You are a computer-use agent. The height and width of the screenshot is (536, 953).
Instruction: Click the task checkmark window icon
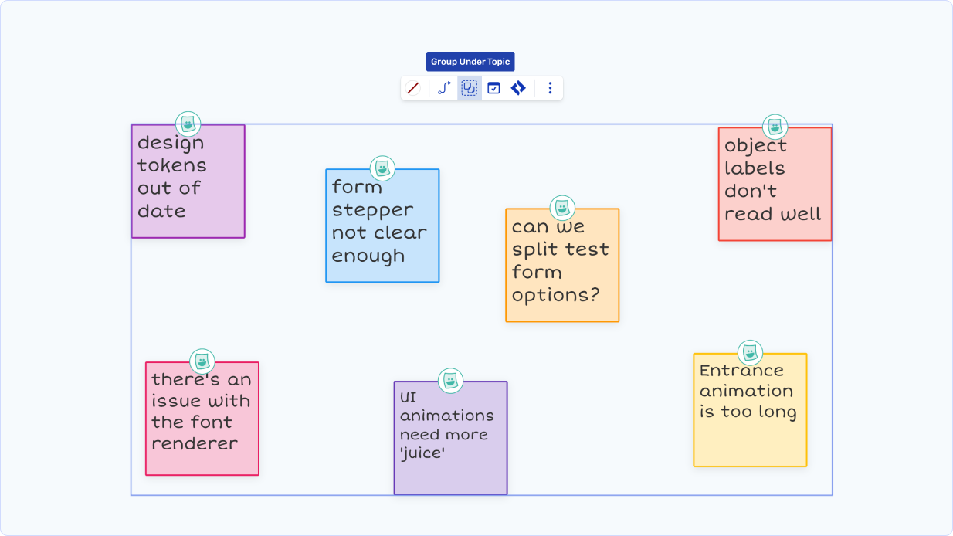pos(493,88)
